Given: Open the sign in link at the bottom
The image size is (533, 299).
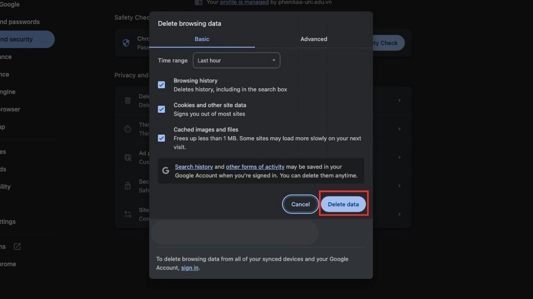Looking at the screenshot, I should pos(189,267).
